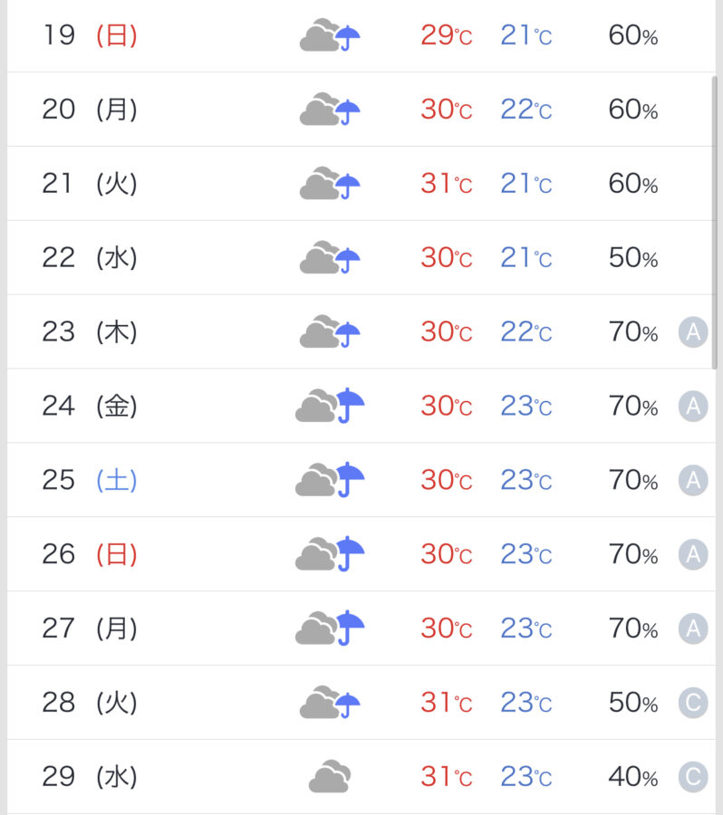Image resolution: width=723 pixels, height=815 pixels.
Task: Click the 40% rain chance on the 29th
Action: 633,777
